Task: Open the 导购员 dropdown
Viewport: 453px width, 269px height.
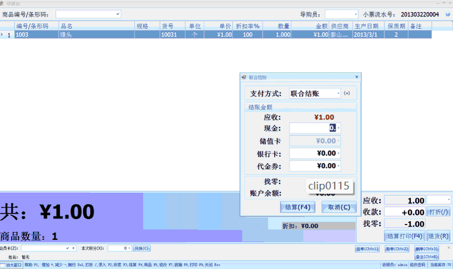Action: 355,14
